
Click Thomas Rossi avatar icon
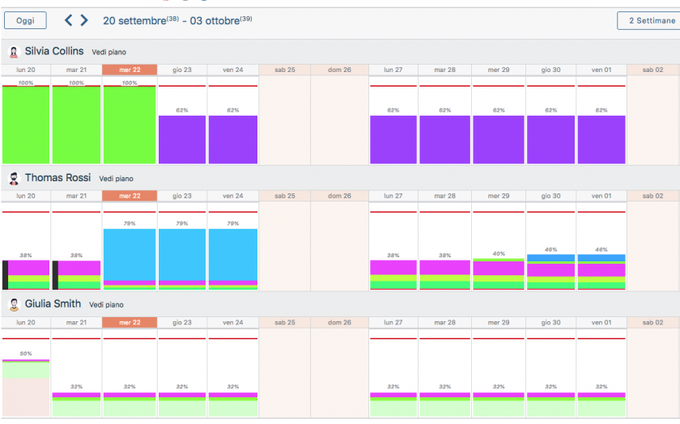coord(14,178)
